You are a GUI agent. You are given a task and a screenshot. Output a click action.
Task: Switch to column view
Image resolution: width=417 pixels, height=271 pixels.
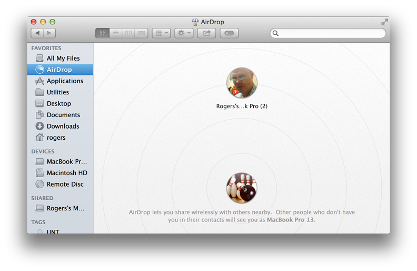128,33
